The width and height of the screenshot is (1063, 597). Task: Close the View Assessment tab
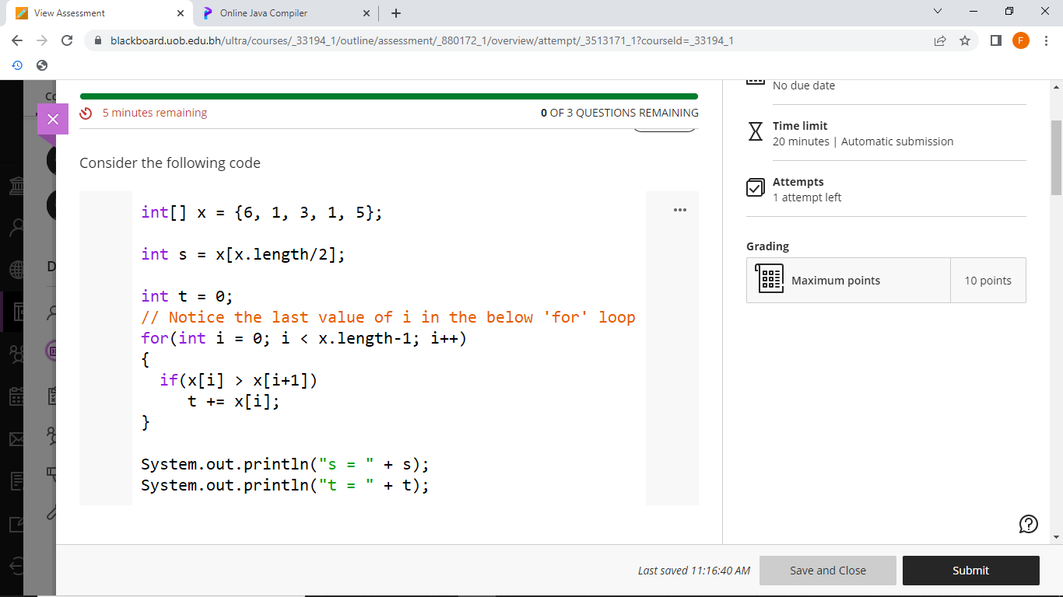pyautogui.click(x=180, y=13)
